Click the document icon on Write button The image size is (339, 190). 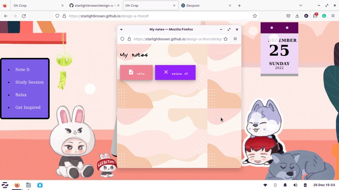(131, 72)
